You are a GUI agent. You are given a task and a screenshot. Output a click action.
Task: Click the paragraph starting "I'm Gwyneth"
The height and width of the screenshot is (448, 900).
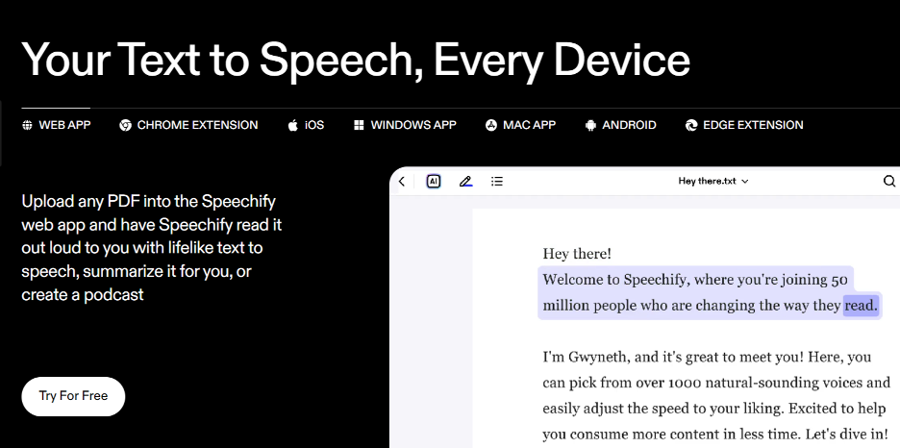716,395
